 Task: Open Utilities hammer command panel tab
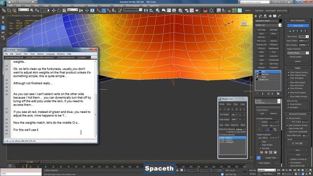pos(279,16)
